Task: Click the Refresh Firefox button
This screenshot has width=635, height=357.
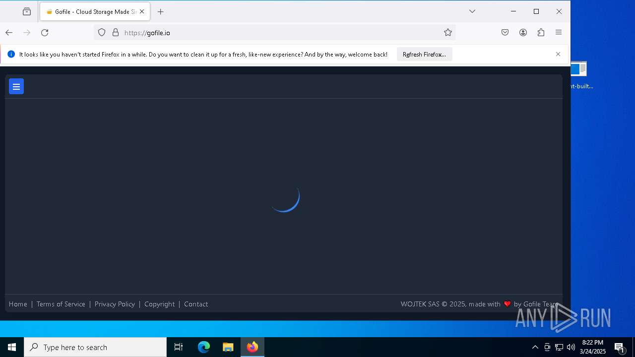Action: [424, 55]
